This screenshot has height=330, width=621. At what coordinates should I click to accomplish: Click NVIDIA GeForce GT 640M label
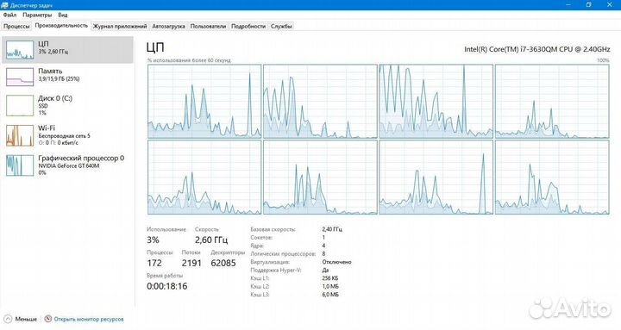tap(69, 165)
